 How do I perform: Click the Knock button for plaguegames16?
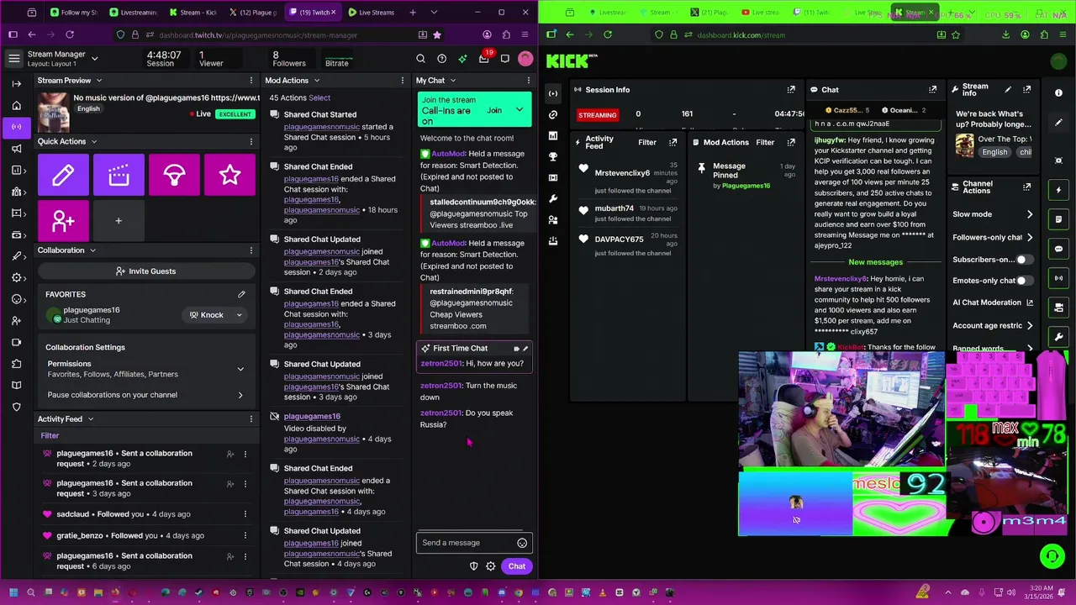[x=207, y=315]
